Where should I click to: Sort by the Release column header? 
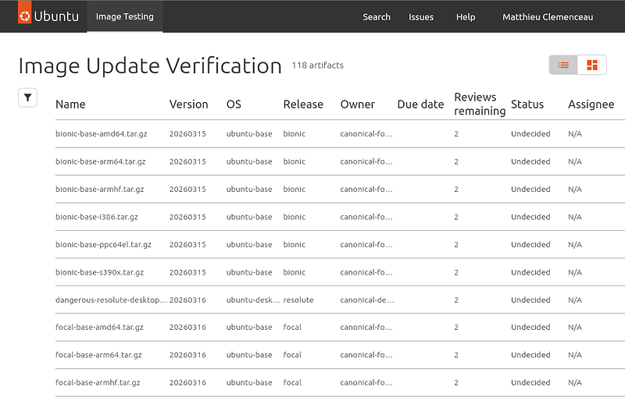(x=303, y=105)
